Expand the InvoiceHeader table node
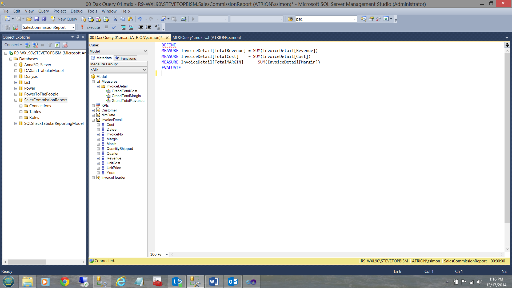Viewport: 512px width, 288px height. tap(93, 178)
